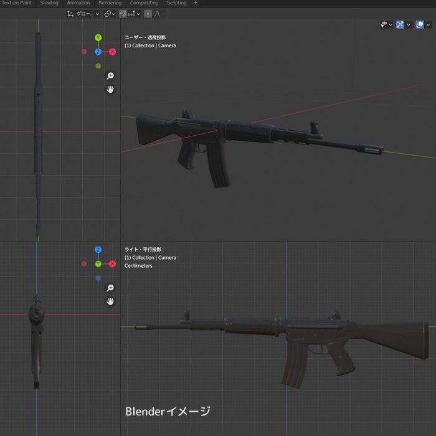
Task: Expand the gizmo options arrow
Action: click(x=408, y=25)
